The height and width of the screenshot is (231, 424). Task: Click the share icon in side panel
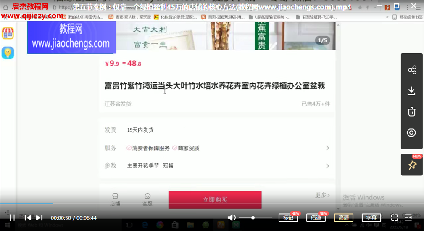(412, 70)
